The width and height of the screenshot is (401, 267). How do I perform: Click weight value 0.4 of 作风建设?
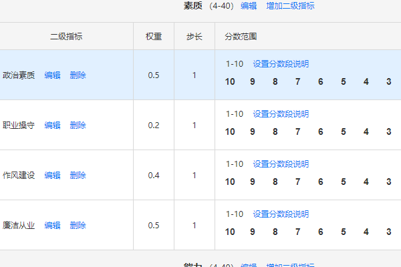tap(154, 176)
